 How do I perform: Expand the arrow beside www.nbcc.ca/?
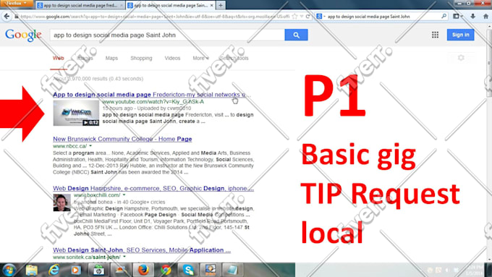coord(90,146)
